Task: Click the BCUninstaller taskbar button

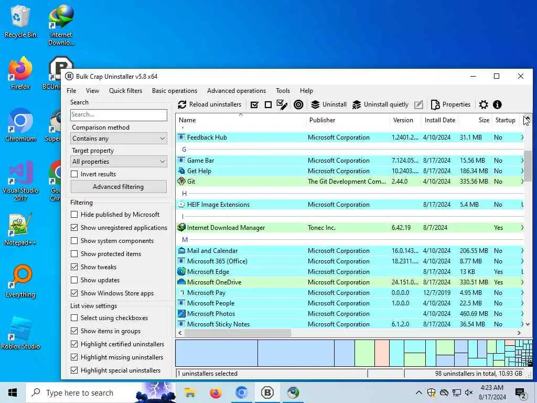Action: click(x=267, y=393)
